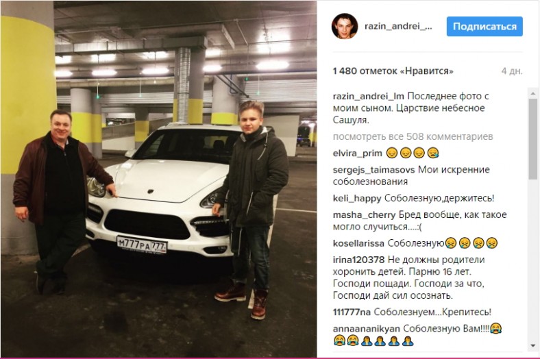Click crying emoji in elvira_prim comment
This screenshot has width=540, height=359.
[x=433, y=153]
